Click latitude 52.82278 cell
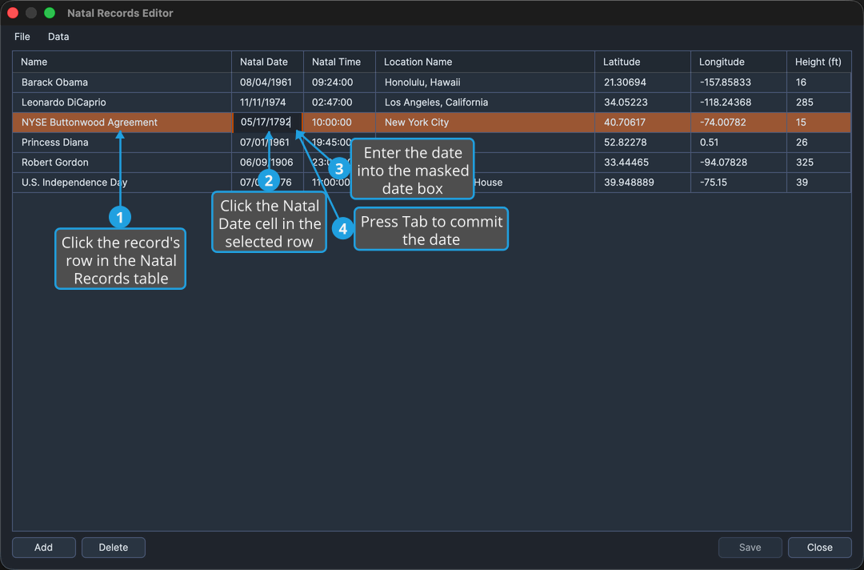Screen dimensions: 864x570 pyautogui.click(x=642, y=142)
